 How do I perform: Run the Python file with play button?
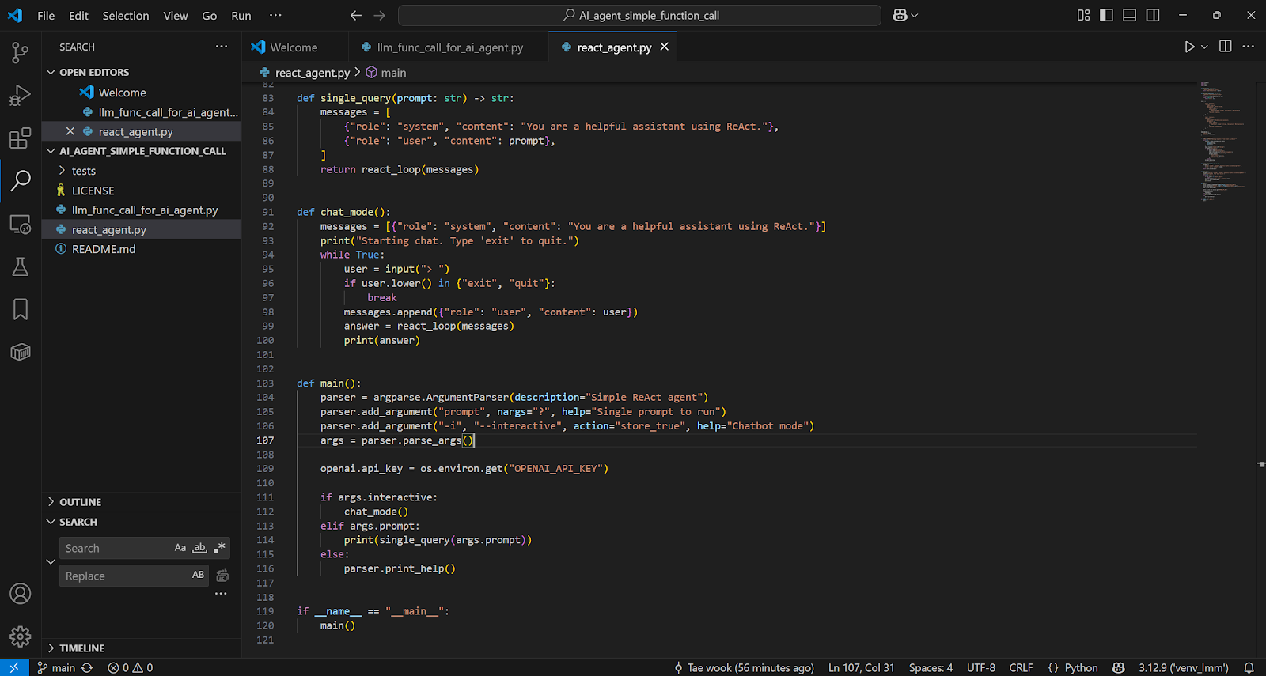1189,47
